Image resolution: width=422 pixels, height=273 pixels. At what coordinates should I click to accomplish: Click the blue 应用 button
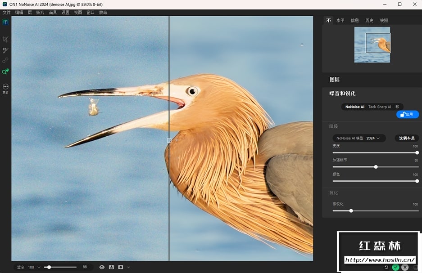point(407,115)
